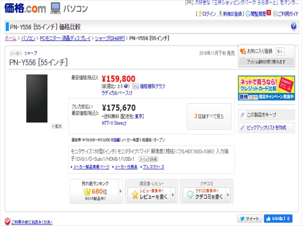Click the ¥175,670 credit card price
The height and width of the screenshot is (226, 302).
point(119,108)
